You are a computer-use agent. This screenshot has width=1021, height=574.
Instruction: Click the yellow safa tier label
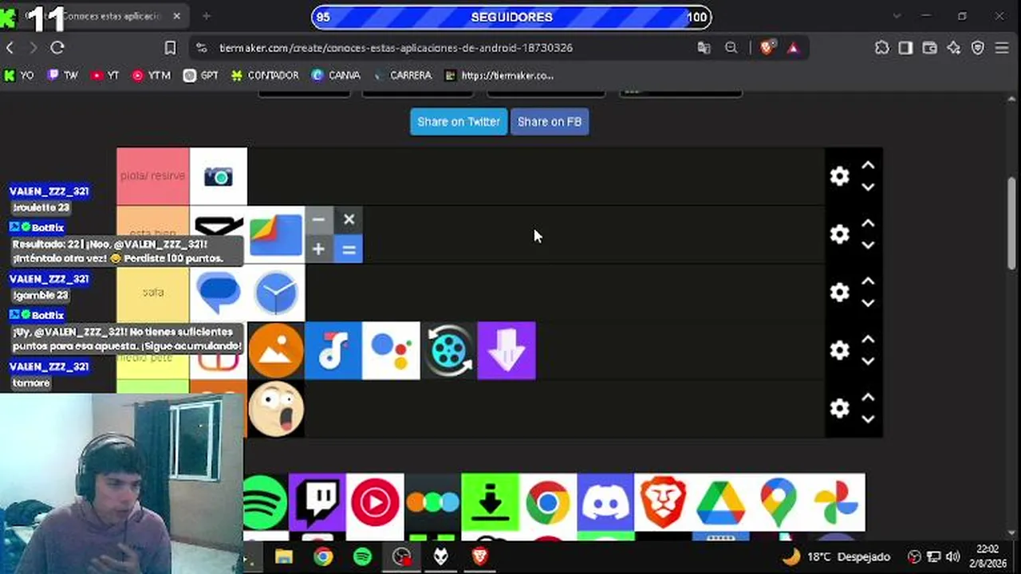click(152, 293)
